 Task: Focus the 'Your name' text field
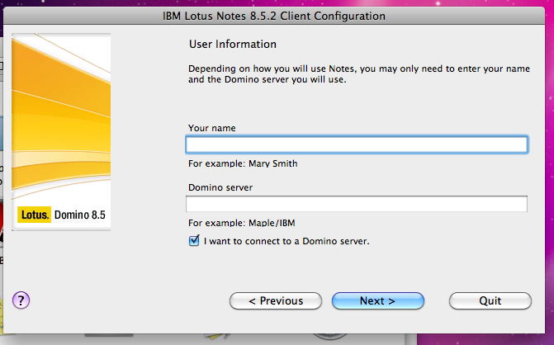357,144
